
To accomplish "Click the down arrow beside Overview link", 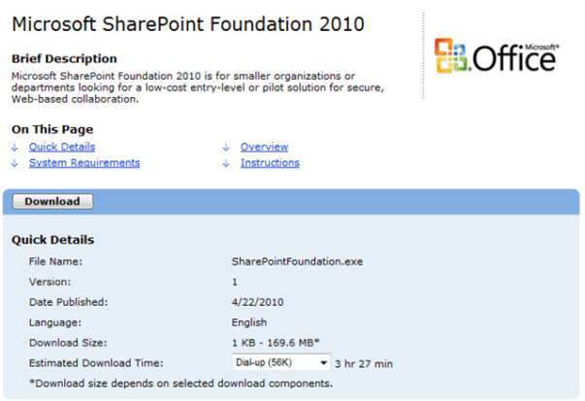I will click(225, 148).
